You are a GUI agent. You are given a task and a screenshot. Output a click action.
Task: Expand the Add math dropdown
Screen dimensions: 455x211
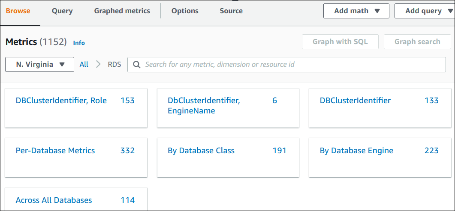[357, 11]
